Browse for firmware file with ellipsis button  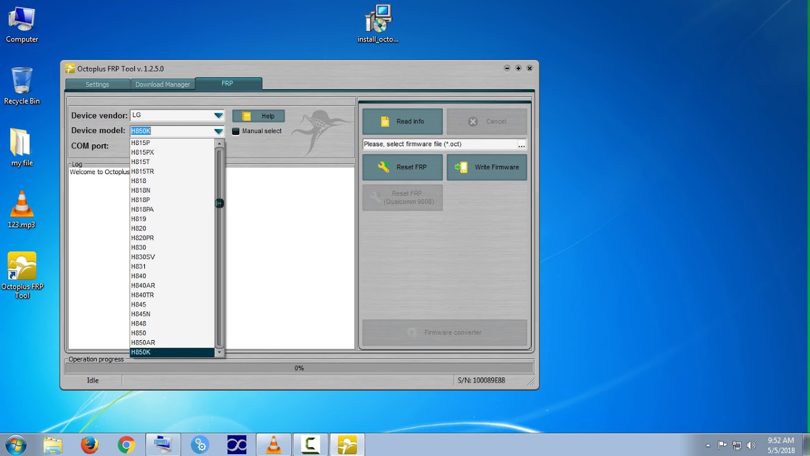[x=521, y=144]
